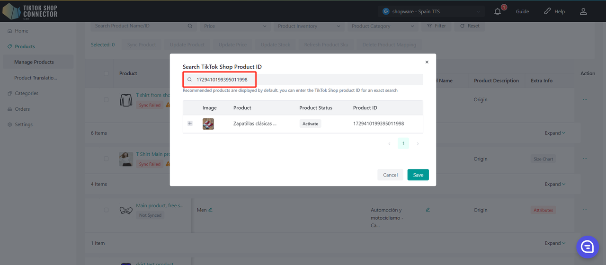Viewport: 606px width, 265px height.
Task: Open the Price filter dropdown
Action: [235, 26]
